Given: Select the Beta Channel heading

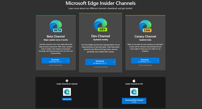Looking at the screenshot, I should pos(56,36).
